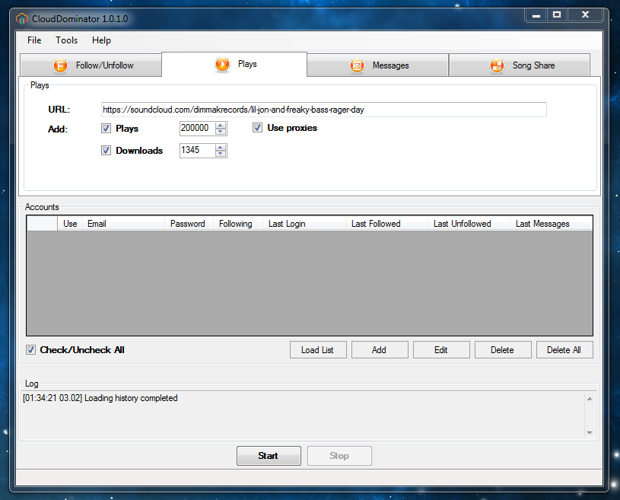Disable the Use proxies checkbox

(257, 127)
